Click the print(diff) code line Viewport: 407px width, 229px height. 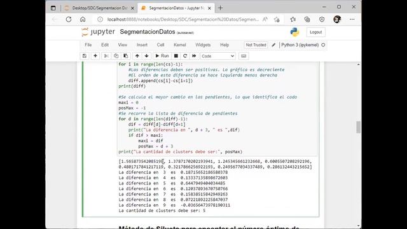132,87
